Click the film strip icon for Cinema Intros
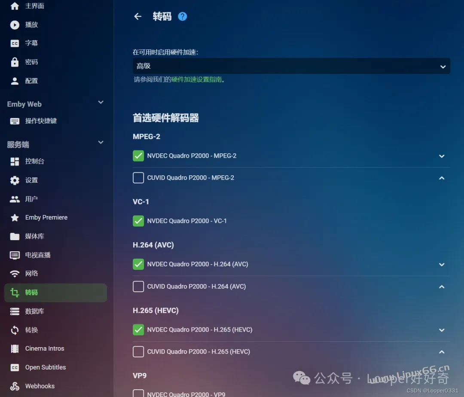 15,349
